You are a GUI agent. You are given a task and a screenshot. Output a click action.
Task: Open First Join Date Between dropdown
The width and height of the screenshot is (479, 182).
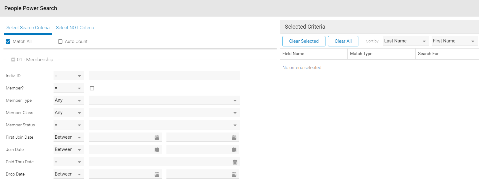click(69, 137)
